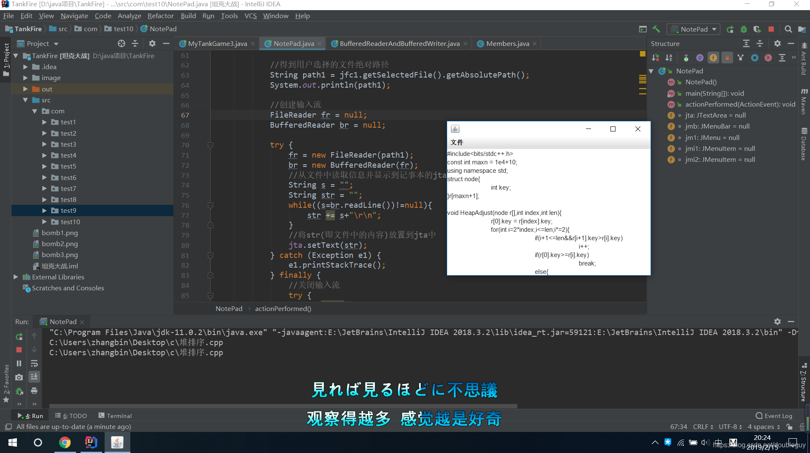Screen dimensions: 810x453
Task: Open Search Everywhere magnifier icon
Action: (x=788, y=29)
